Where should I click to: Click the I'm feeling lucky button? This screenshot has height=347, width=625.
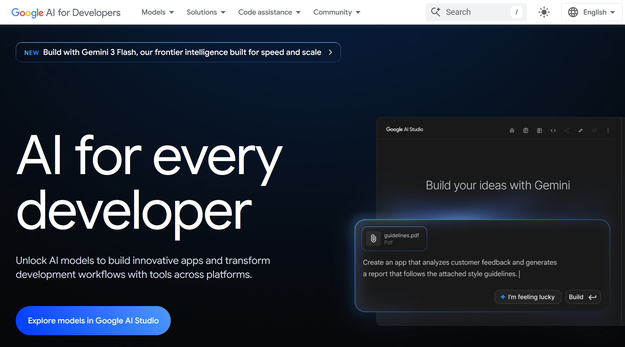point(528,297)
